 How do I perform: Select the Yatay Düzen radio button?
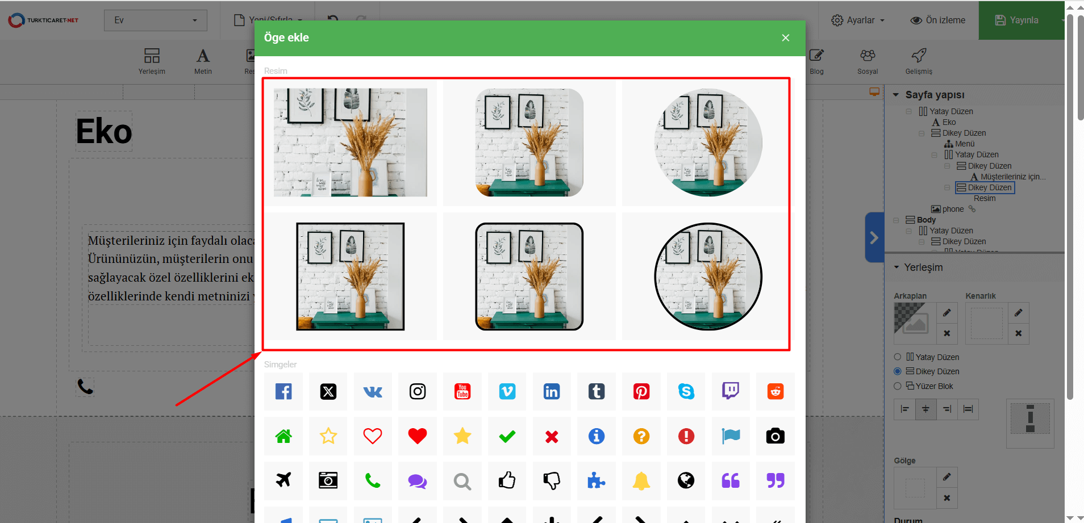[x=898, y=357]
